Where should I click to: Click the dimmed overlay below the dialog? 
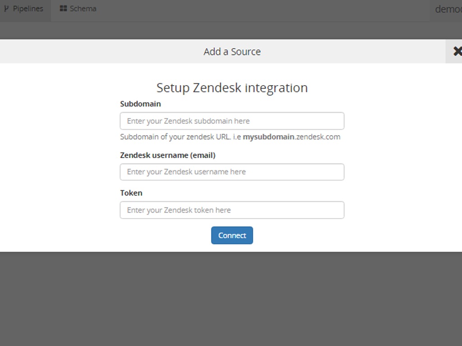pyautogui.click(x=231, y=297)
